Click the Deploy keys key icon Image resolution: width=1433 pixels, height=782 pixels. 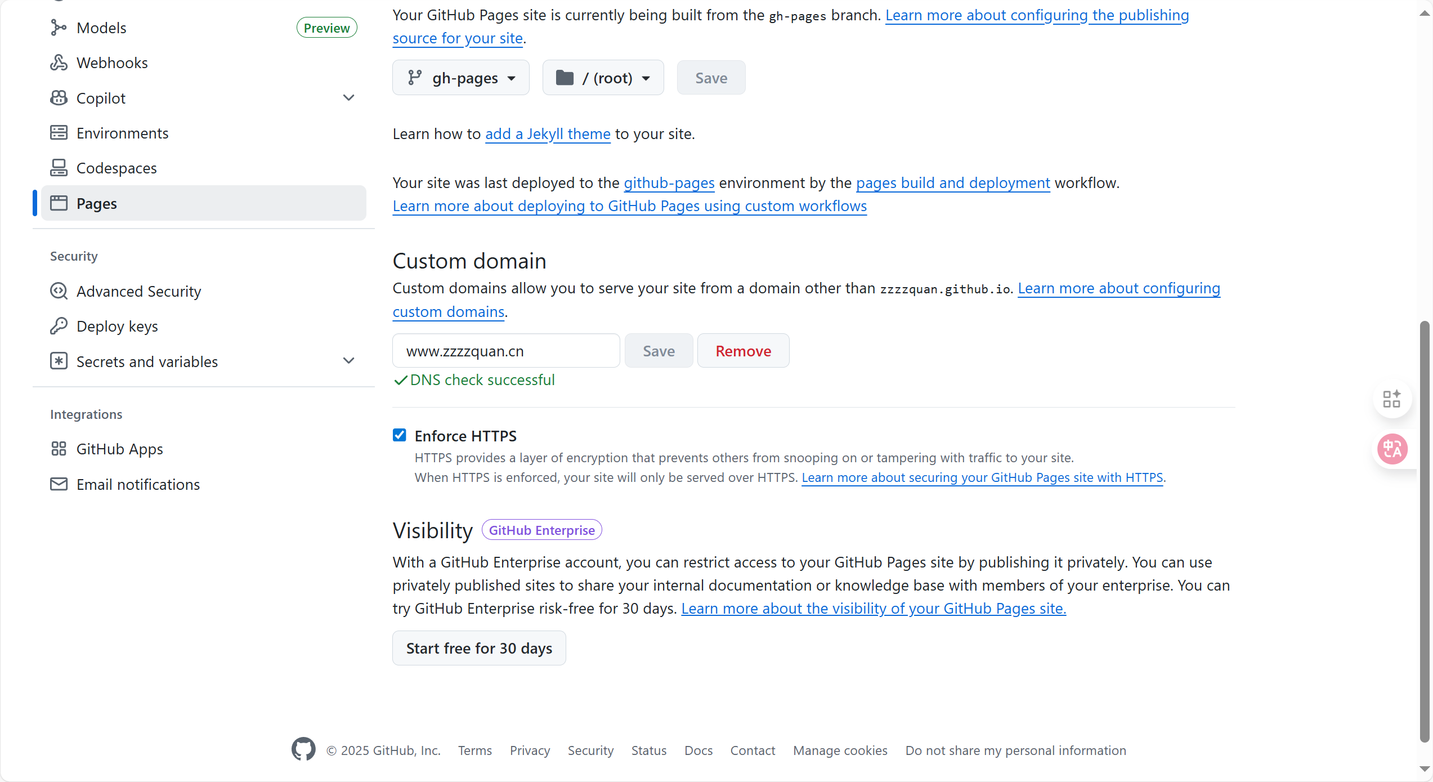pos(59,326)
